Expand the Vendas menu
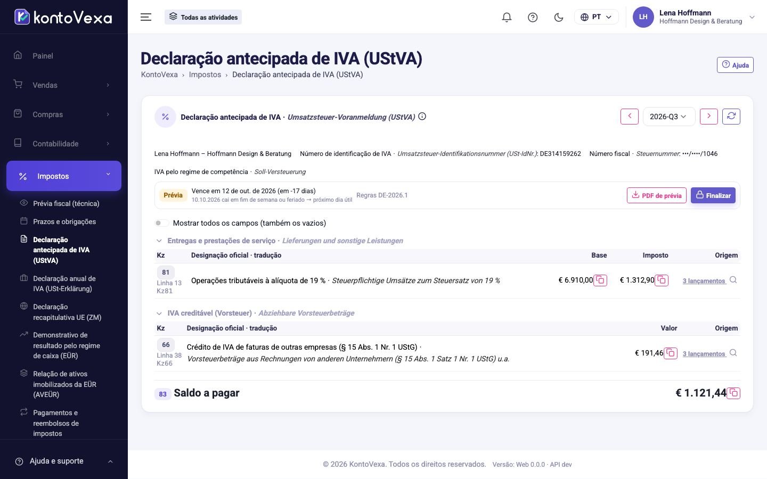 pyautogui.click(x=64, y=85)
